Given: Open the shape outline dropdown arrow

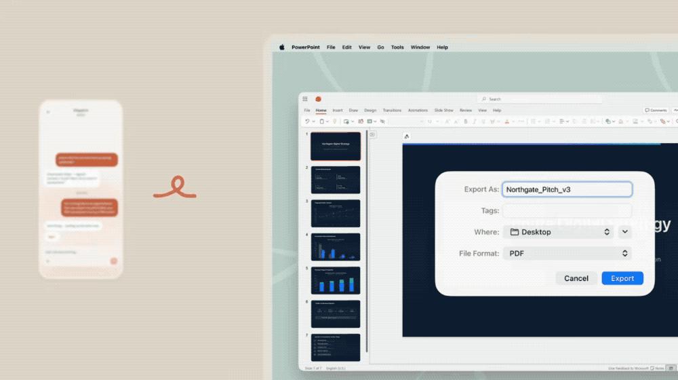Looking at the screenshot, I should click(669, 121).
